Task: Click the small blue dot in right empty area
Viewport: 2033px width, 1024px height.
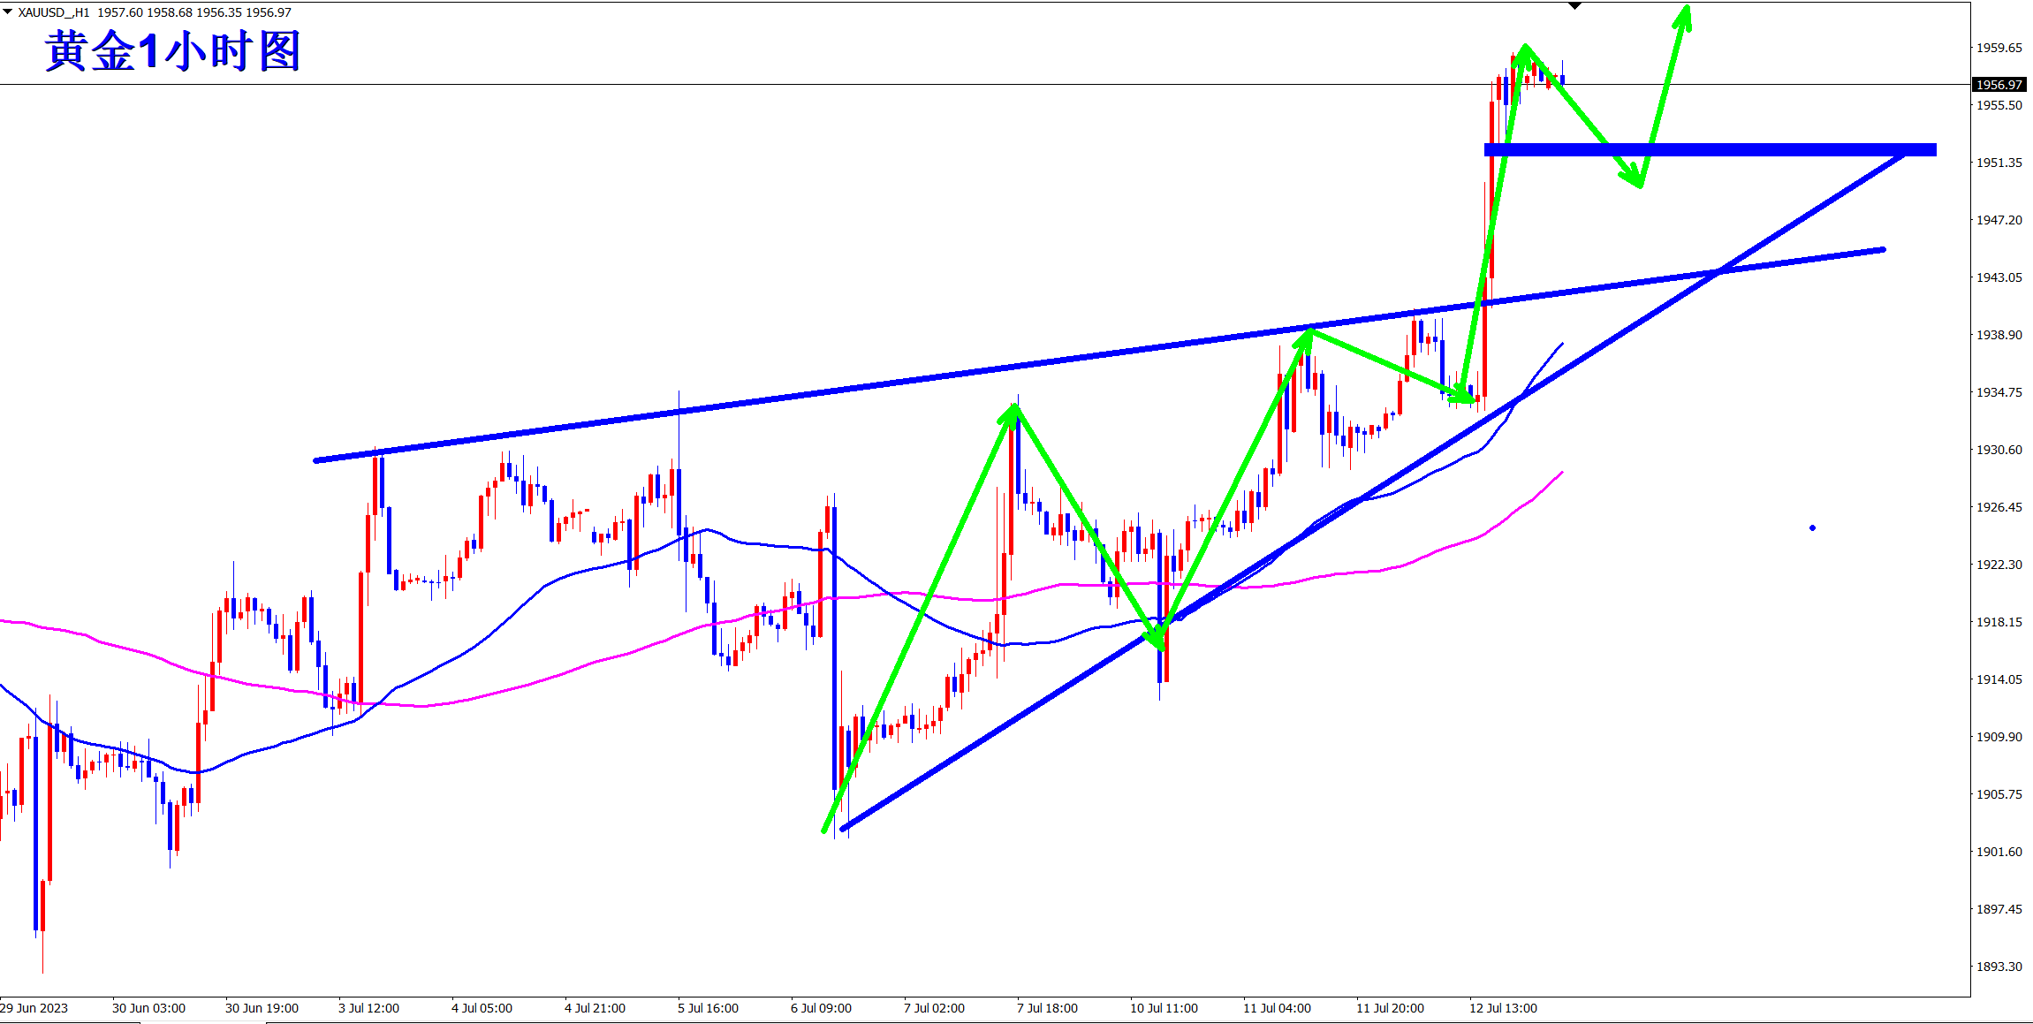Action: (1812, 528)
